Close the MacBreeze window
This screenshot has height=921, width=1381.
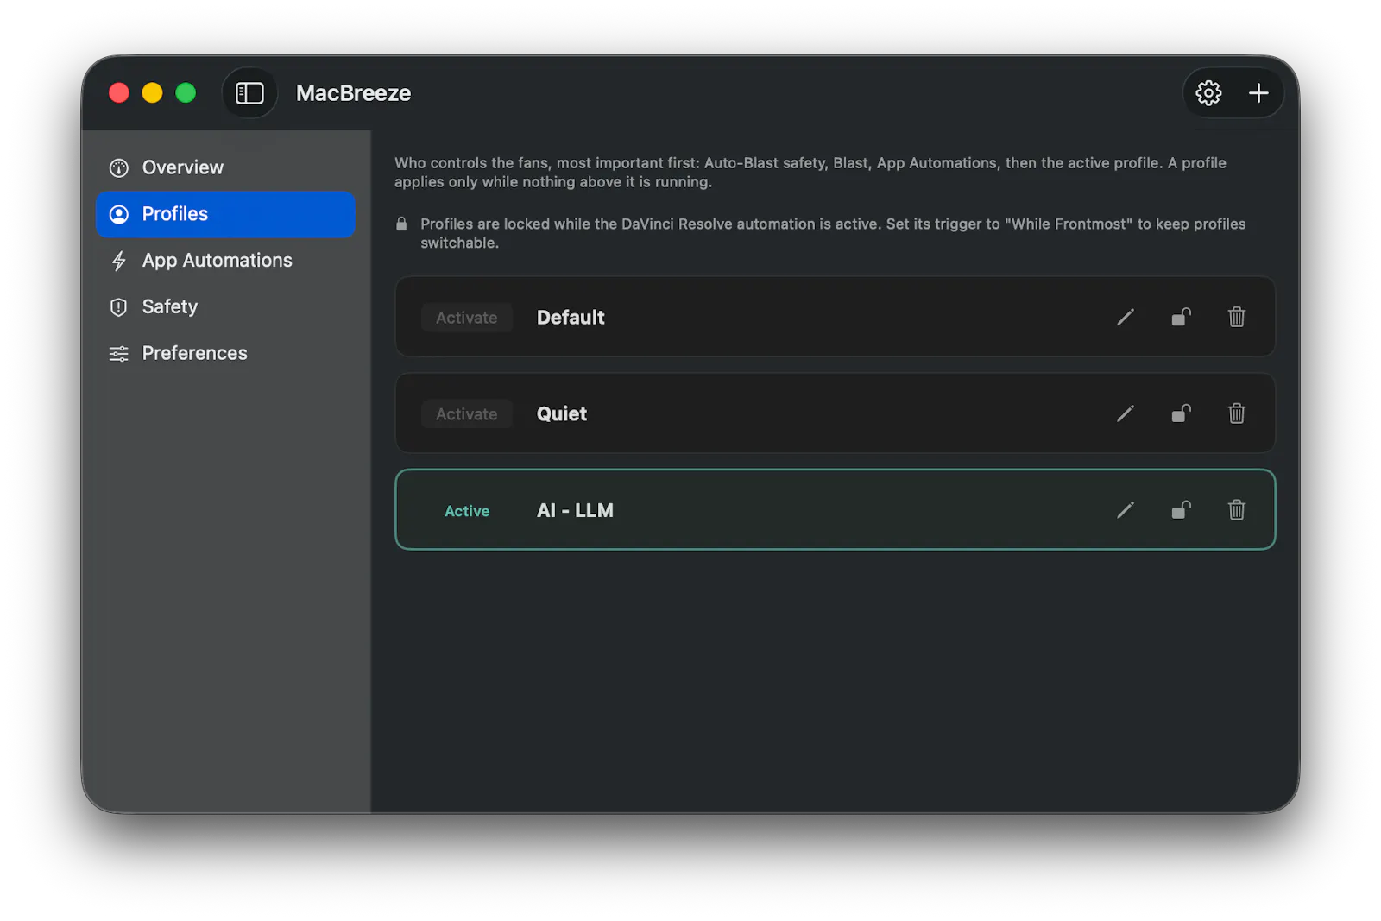(119, 93)
